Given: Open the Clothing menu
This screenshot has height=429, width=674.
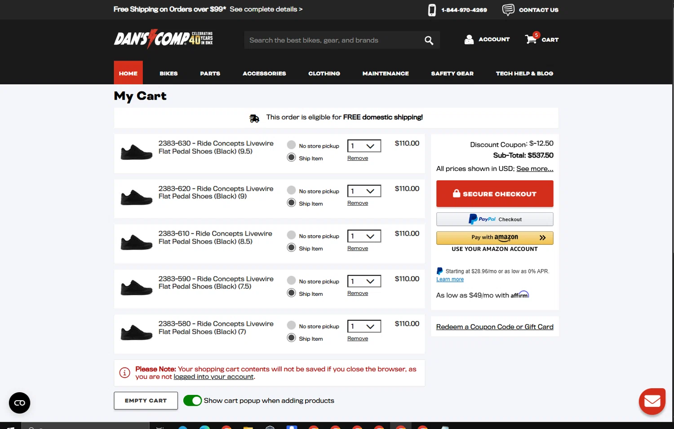Looking at the screenshot, I should pyautogui.click(x=324, y=74).
